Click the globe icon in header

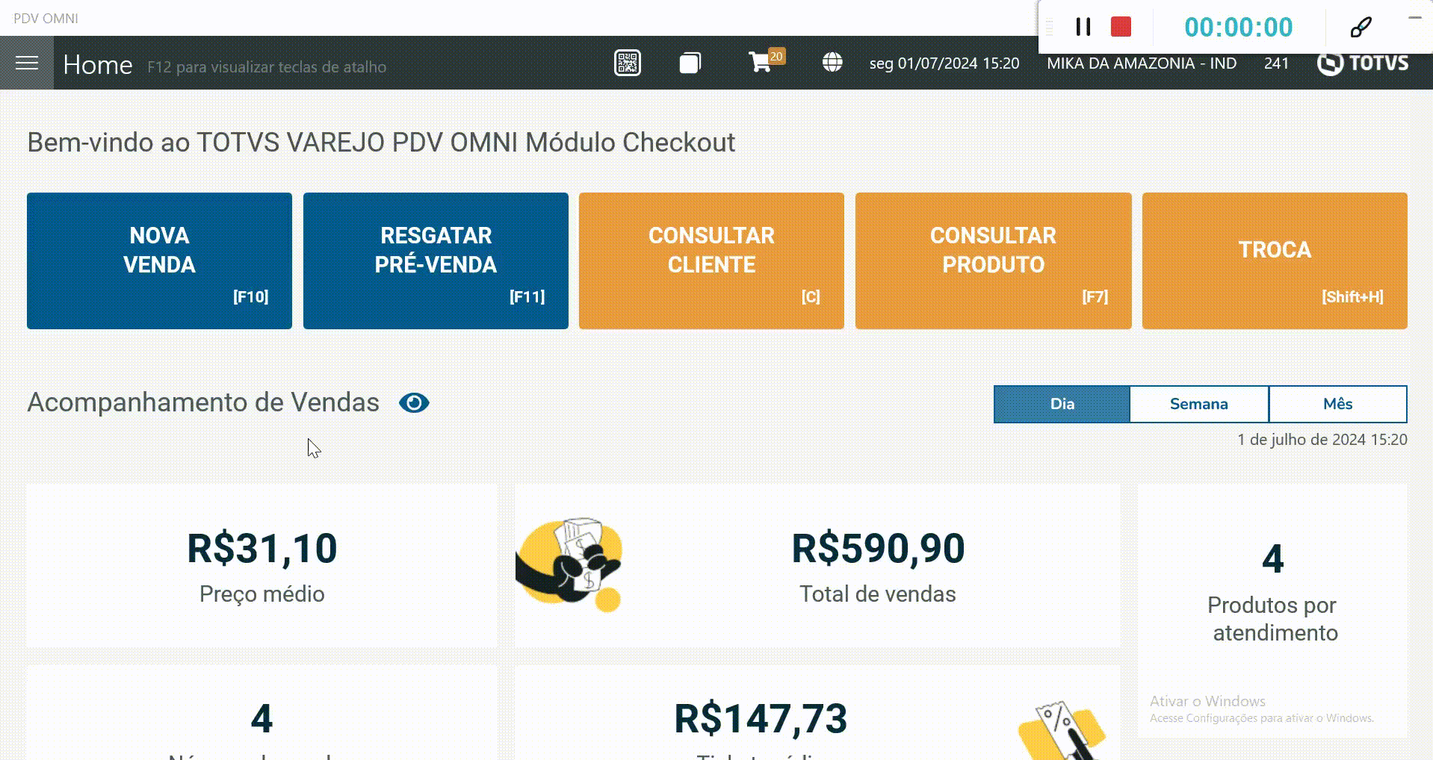(x=832, y=63)
